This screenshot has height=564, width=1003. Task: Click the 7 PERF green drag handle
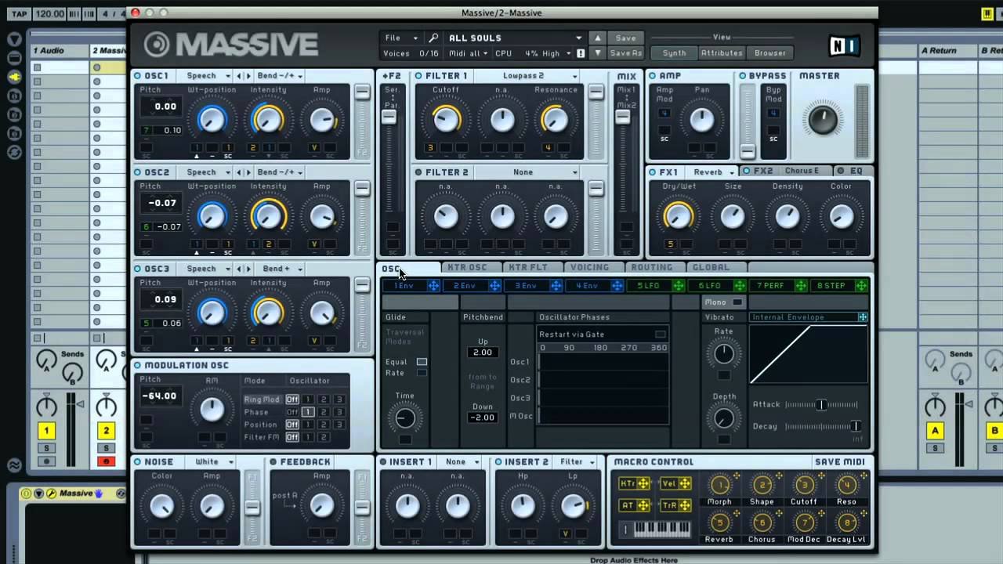click(801, 286)
